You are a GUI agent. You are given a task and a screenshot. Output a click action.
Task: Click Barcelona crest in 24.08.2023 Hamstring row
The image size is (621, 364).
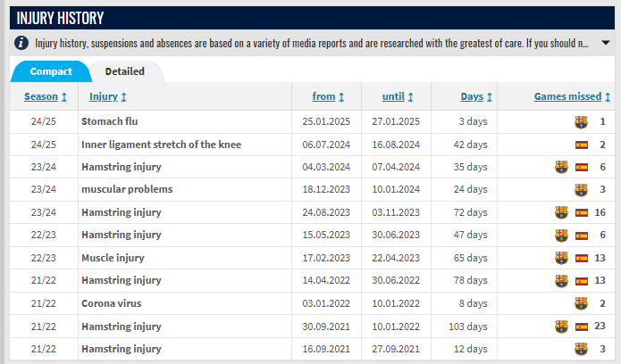tap(561, 212)
